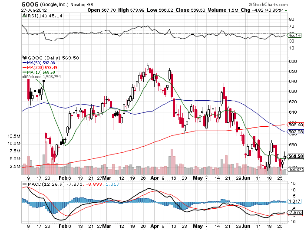Click the 'RSI(14) 45.14' legend text
Viewport: 304px width, 230px height.
(45, 16)
